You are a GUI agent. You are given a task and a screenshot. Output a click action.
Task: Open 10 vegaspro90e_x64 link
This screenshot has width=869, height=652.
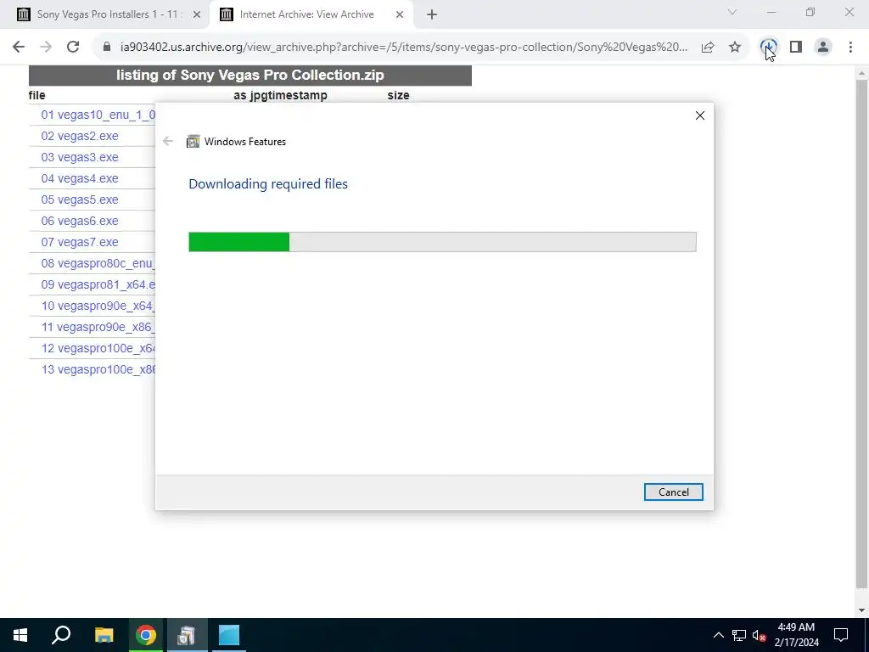click(98, 306)
